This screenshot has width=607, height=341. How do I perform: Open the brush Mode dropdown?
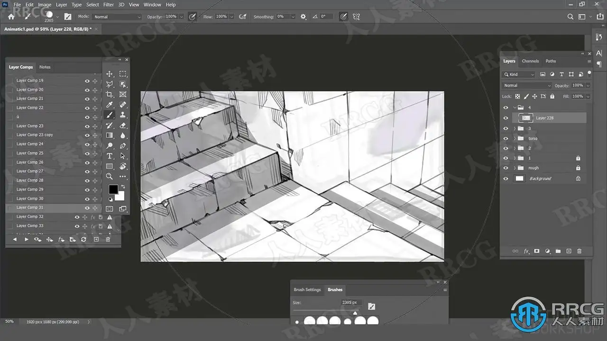(117, 17)
